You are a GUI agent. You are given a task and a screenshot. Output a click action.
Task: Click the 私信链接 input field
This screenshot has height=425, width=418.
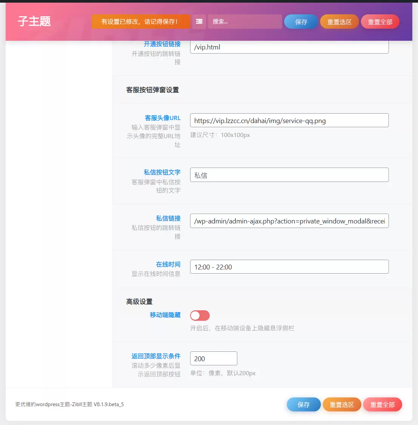290,221
